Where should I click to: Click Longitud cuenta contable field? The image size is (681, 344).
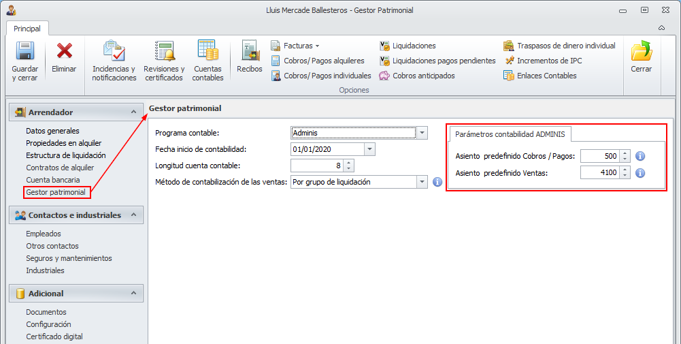point(317,166)
